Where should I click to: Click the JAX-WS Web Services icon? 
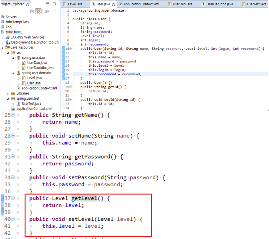click(7, 37)
